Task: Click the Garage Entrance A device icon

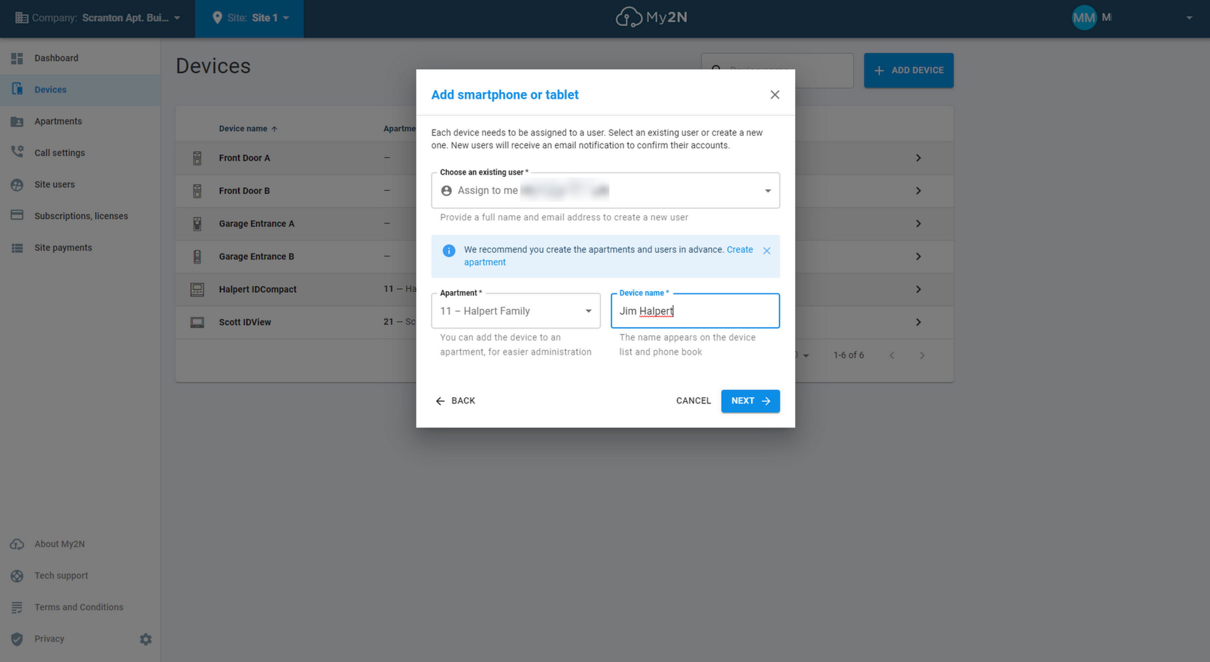Action: (197, 224)
